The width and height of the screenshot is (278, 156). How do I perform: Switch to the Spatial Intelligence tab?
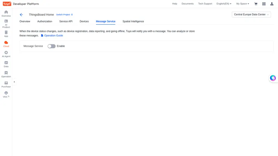(133, 21)
